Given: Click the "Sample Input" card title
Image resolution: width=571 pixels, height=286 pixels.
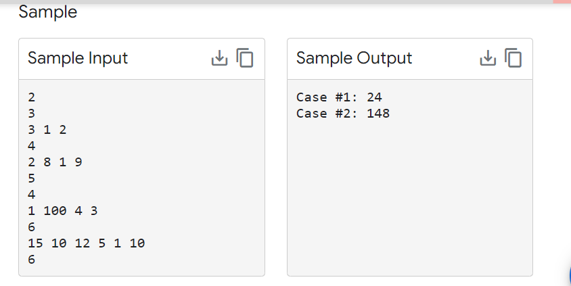Looking at the screenshot, I should (x=77, y=58).
